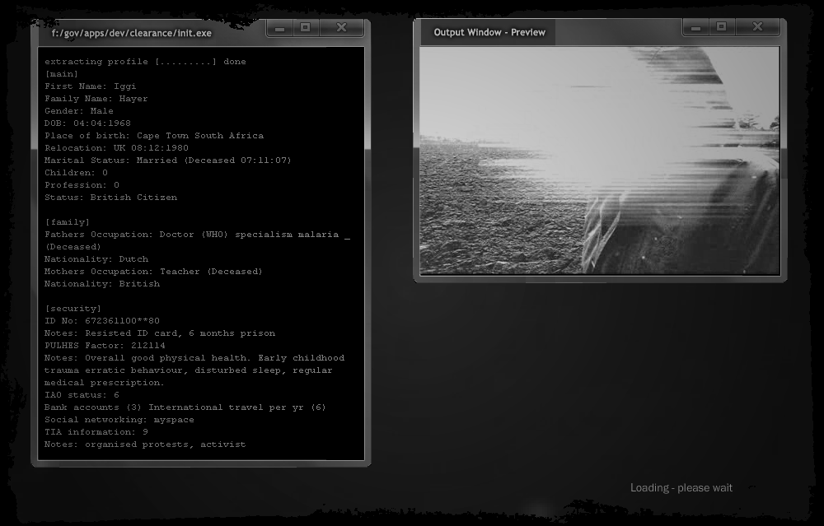
Task: Select 'Mothers Occupation: Teacher (Deceased)' line
Action: [x=153, y=272]
